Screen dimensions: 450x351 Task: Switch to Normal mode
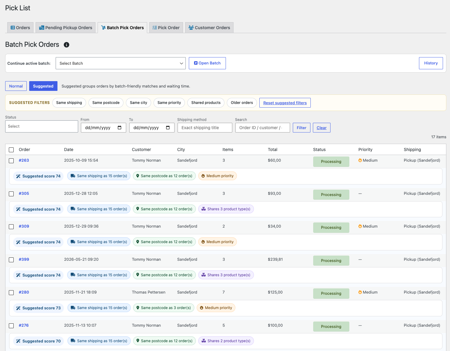[16, 86]
